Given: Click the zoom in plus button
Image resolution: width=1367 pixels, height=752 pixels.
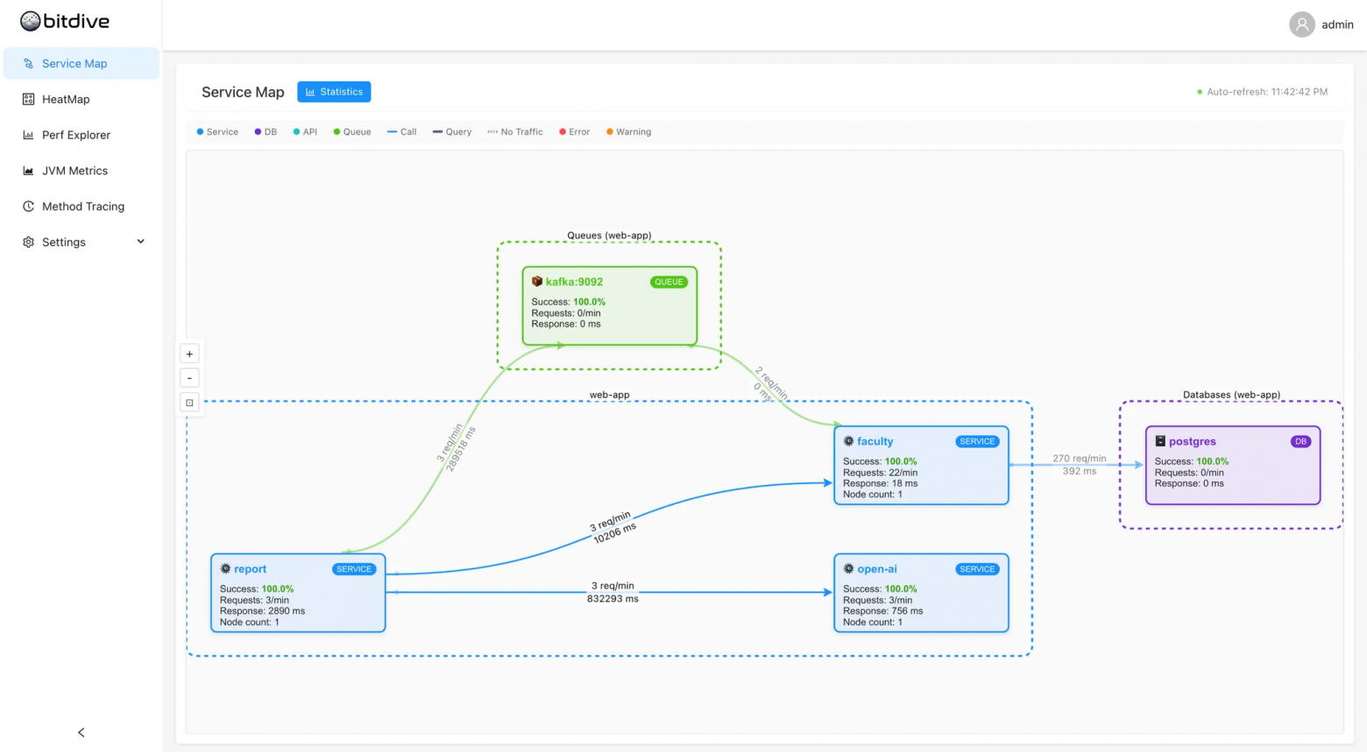Looking at the screenshot, I should pyautogui.click(x=189, y=354).
